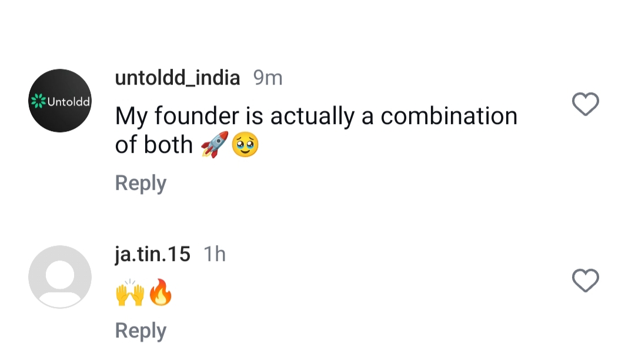Click the words "of both" in the comment

pyautogui.click(x=154, y=145)
